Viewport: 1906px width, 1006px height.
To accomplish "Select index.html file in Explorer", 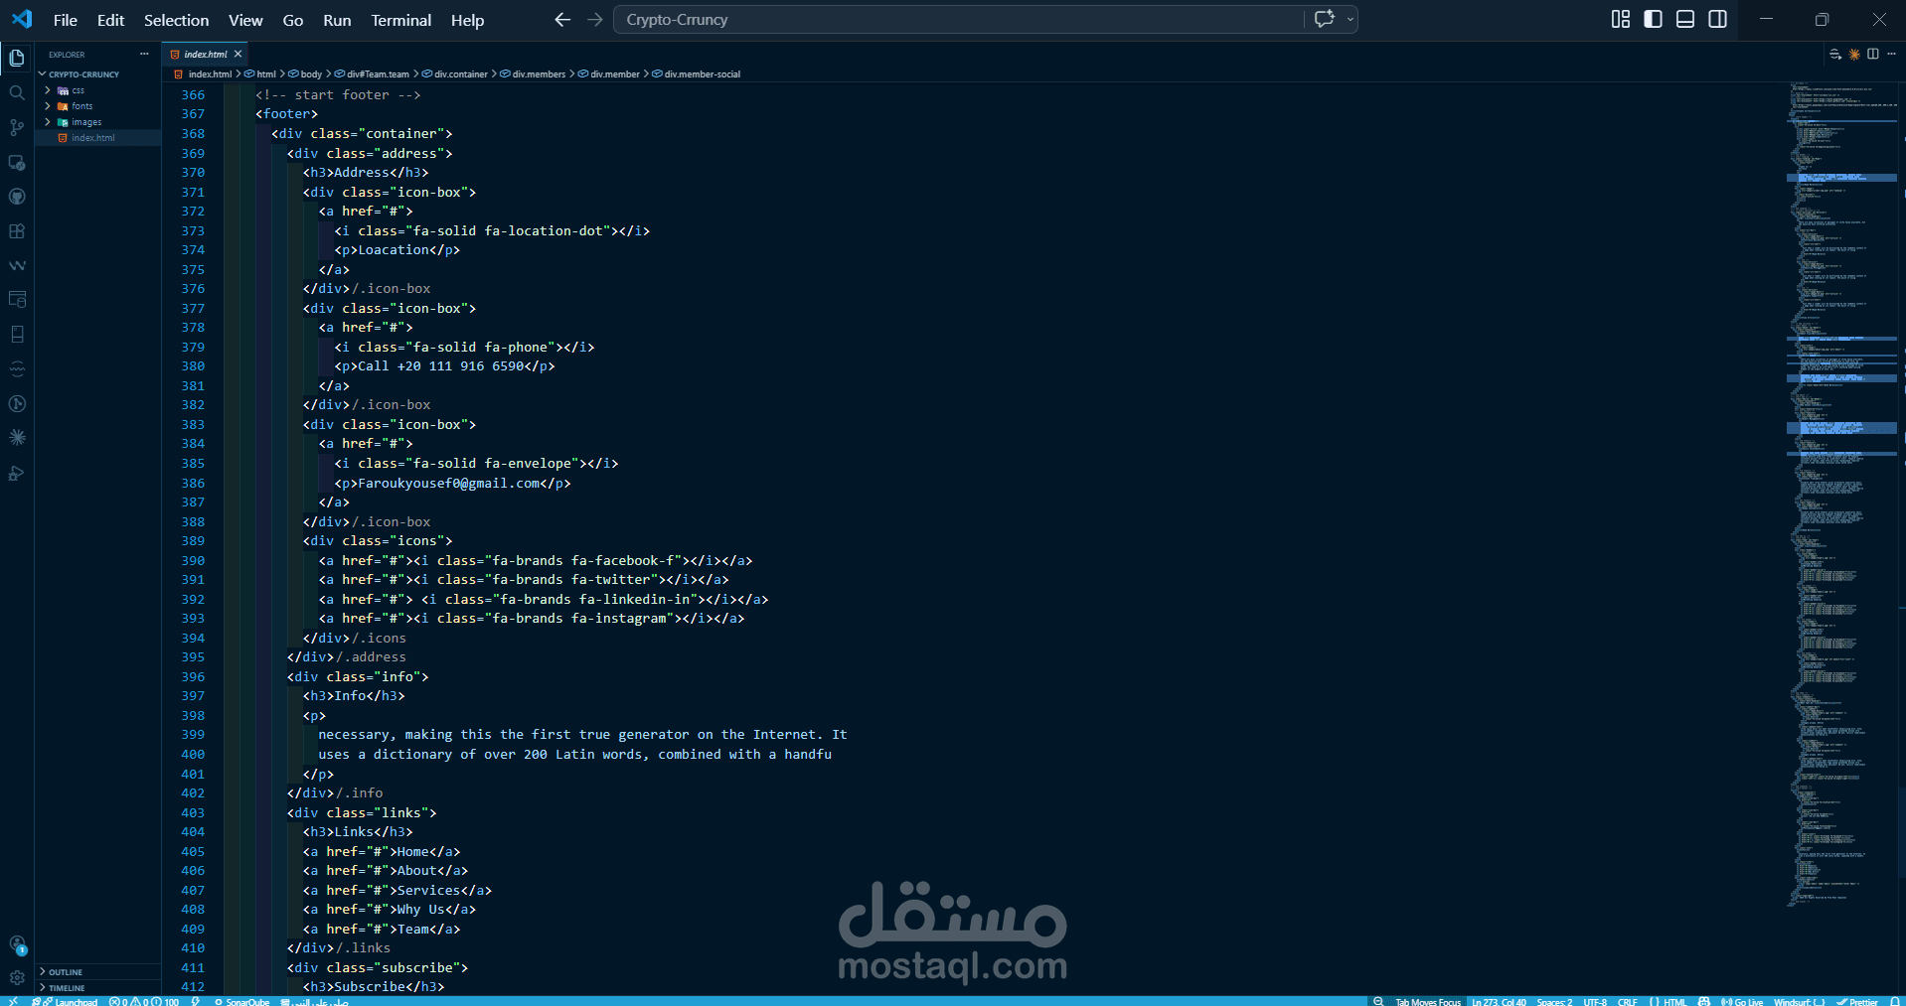I will 97,138.
